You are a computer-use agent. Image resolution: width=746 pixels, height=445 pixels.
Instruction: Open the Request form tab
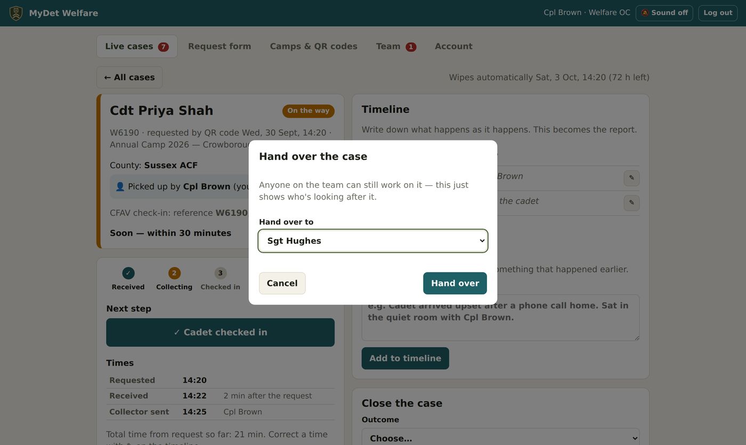pos(220,46)
